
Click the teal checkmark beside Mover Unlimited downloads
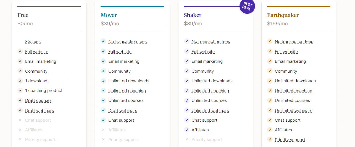coord(103,81)
